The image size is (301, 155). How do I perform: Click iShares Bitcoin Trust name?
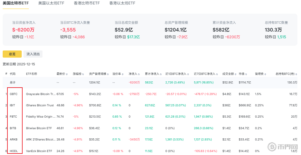coord(40,105)
